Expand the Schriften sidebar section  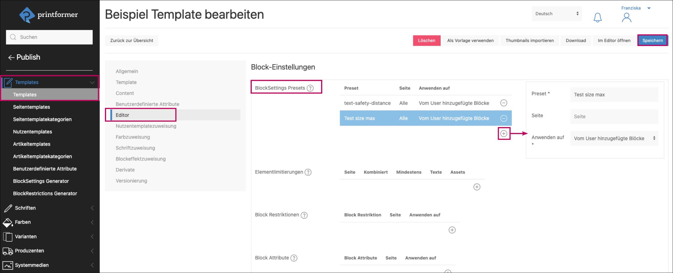point(92,208)
